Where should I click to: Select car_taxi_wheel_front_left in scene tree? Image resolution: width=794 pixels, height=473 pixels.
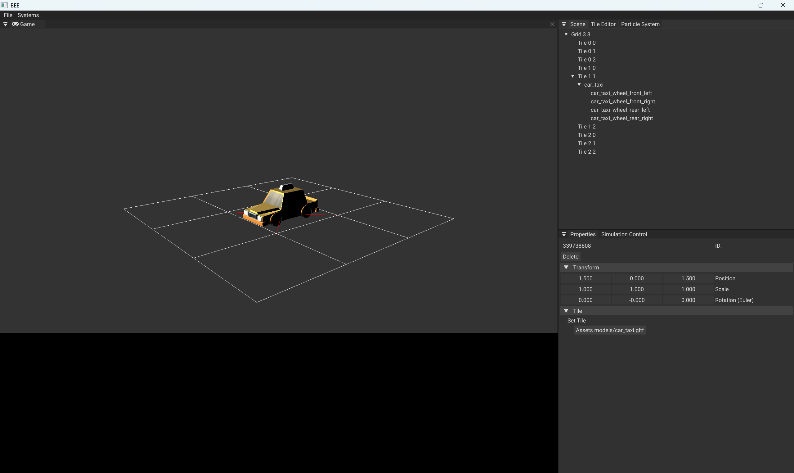[x=621, y=93]
